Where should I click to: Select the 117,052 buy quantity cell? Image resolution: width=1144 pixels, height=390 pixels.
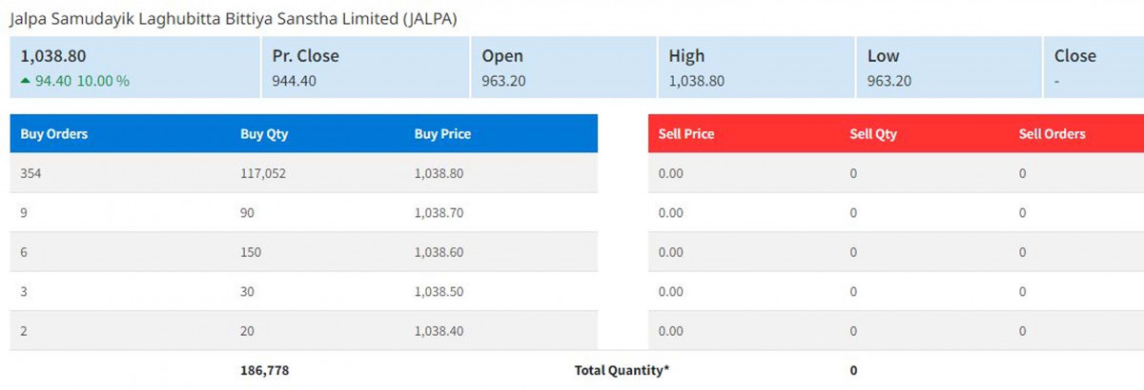[263, 174]
